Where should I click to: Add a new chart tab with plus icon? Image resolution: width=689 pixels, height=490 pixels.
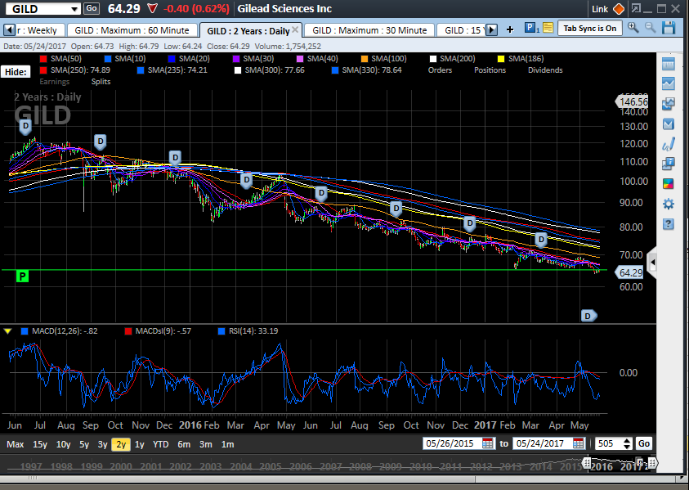[x=510, y=29]
